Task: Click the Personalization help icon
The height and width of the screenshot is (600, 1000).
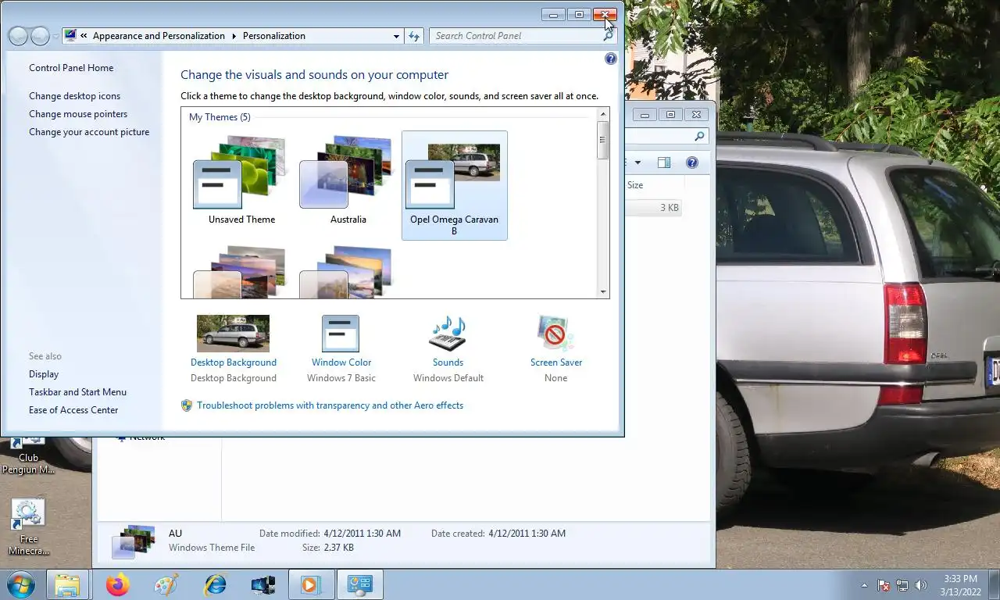Action: pos(611,59)
